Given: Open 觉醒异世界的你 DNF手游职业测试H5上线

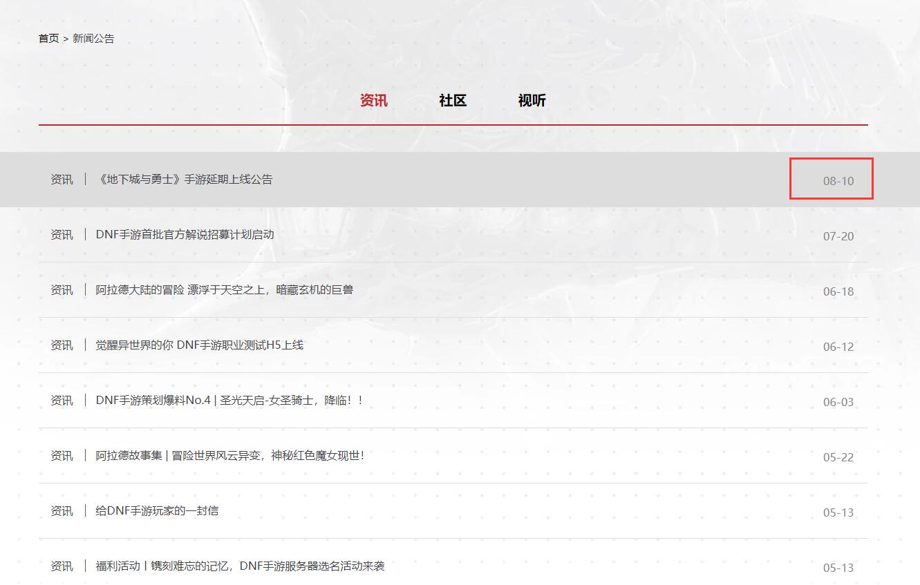Looking at the screenshot, I should click(201, 345).
